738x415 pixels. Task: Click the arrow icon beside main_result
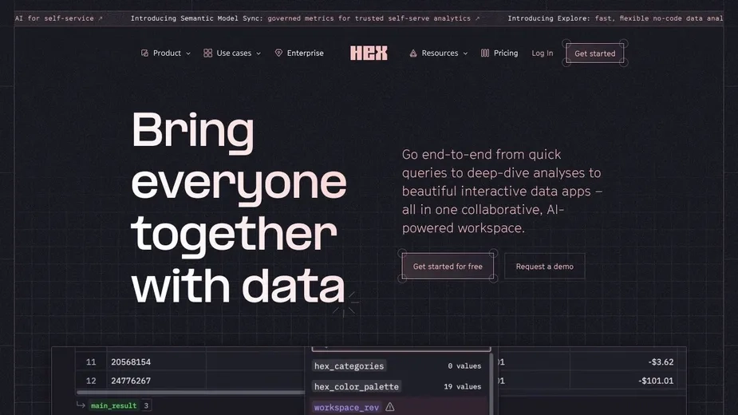pyautogui.click(x=81, y=405)
